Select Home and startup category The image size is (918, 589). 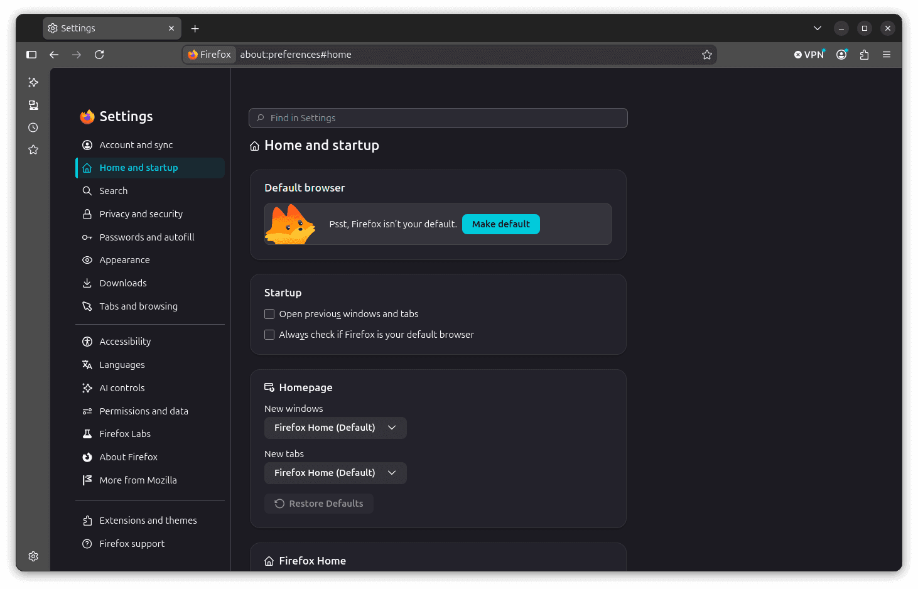tap(150, 168)
